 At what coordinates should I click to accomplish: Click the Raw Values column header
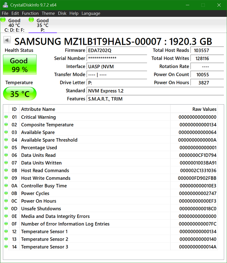coord(194,109)
